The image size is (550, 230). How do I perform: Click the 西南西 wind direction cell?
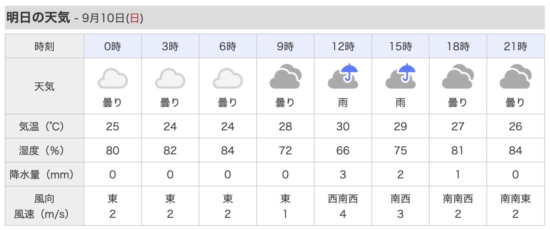click(x=343, y=199)
